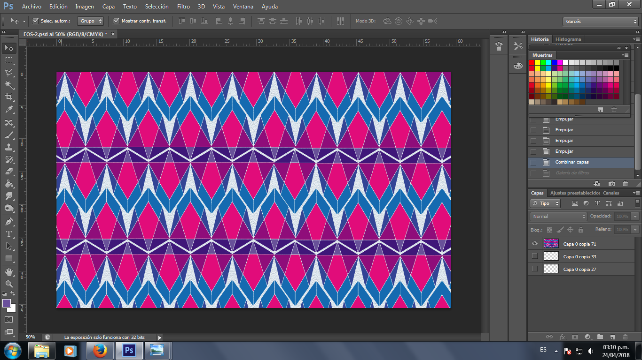The width and height of the screenshot is (642, 360).
Task: Select the Rectangular Marquee tool
Action: click(9, 60)
